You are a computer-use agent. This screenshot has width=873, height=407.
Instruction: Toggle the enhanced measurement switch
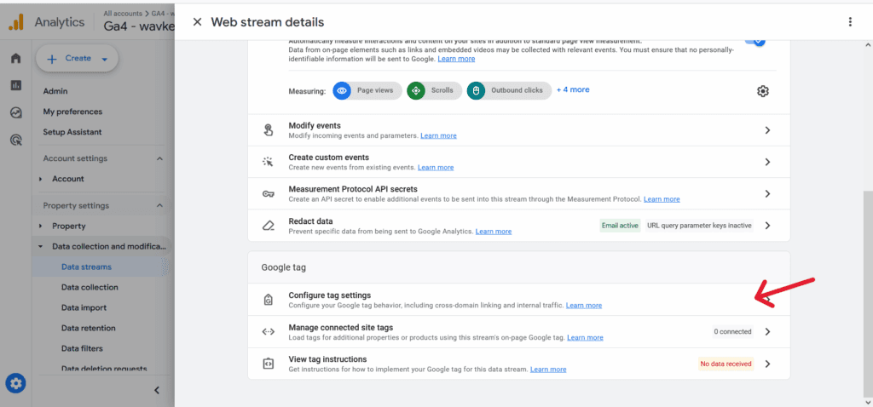pyautogui.click(x=755, y=41)
